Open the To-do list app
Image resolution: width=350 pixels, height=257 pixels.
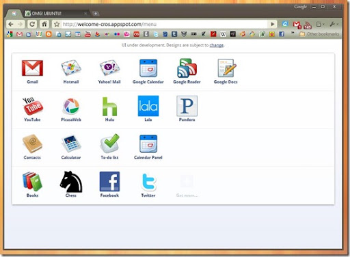point(110,143)
